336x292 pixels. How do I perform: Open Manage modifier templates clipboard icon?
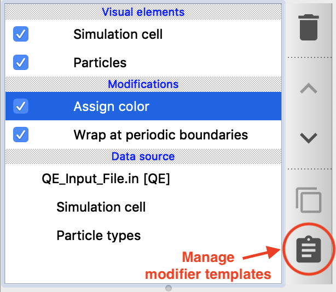(x=309, y=250)
